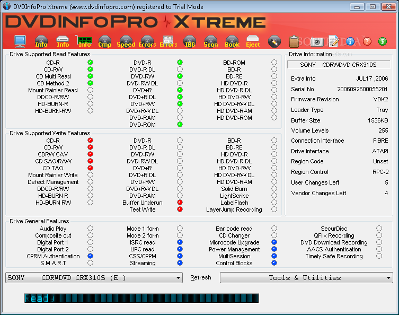The height and width of the screenshot is (315, 399).
Task: Click the camera screenshot icon
Action: click(317, 42)
